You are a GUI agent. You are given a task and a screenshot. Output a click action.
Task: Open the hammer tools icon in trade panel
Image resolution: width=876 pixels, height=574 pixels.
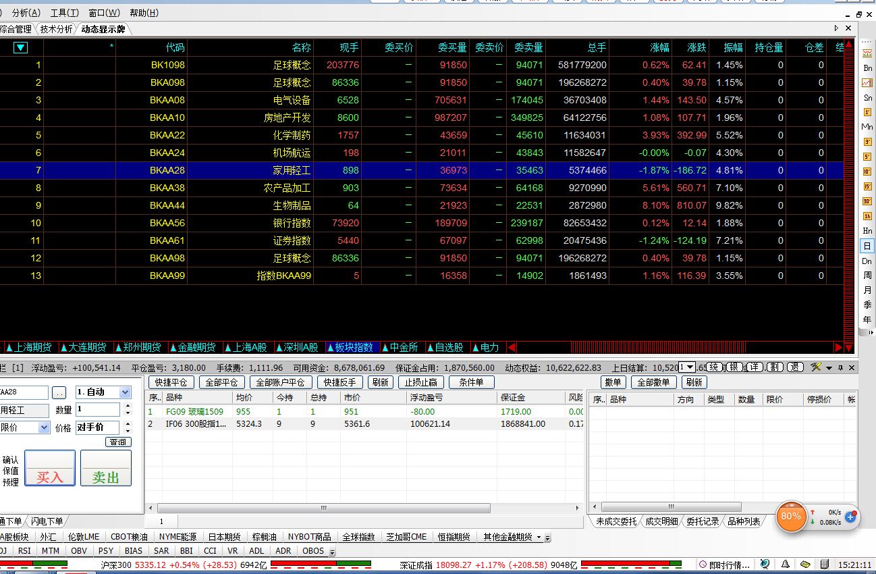[816, 367]
